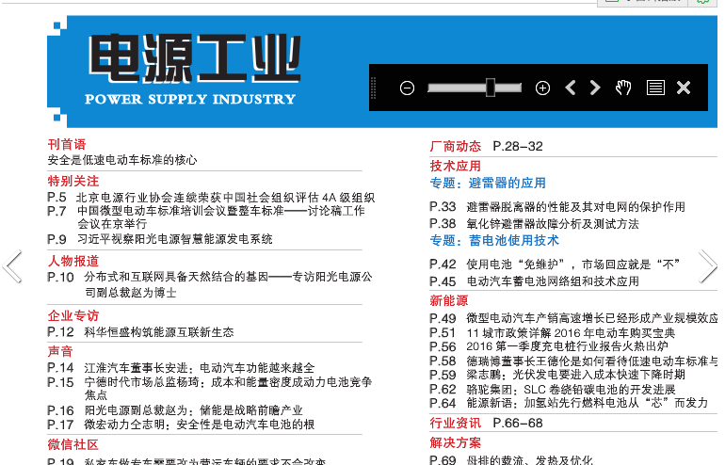Click the P.59 梁志鹏光伏发电 entry
Screen dimensions: 725x465
point(557,375)
